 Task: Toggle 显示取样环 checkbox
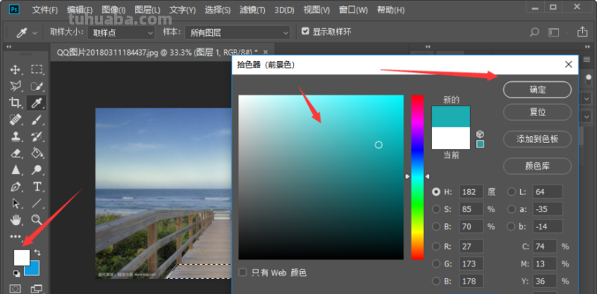click(305, 31)
